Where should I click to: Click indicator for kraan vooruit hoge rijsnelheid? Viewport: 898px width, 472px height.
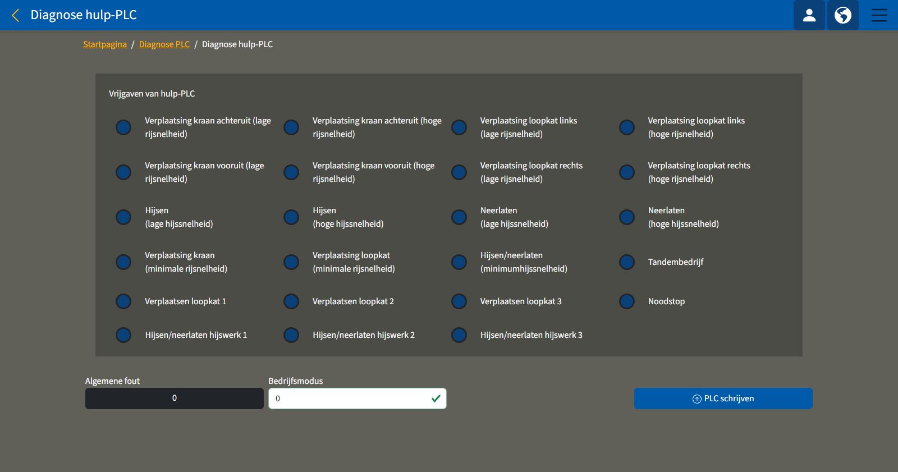pyautogui.click(x=291, y=172)
